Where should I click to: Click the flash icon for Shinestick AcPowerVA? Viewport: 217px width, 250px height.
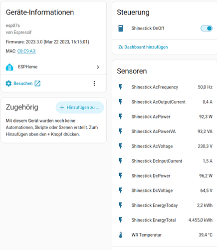click(x=121, y=131)
